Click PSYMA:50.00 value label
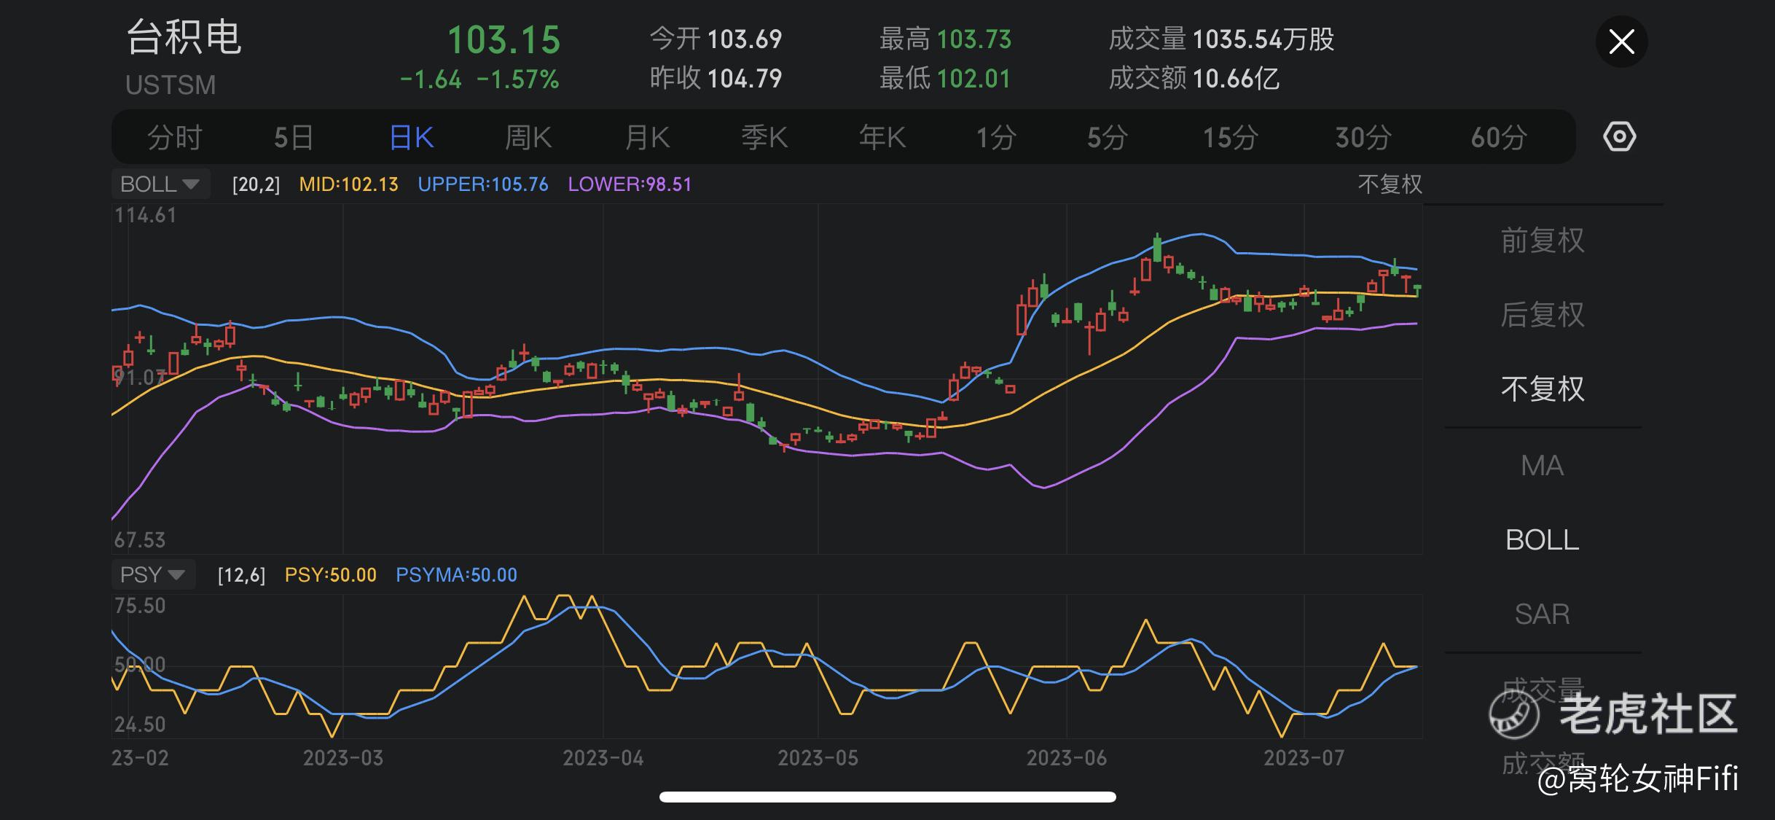This screenshot has height=820, width=1775. [456, 575]
